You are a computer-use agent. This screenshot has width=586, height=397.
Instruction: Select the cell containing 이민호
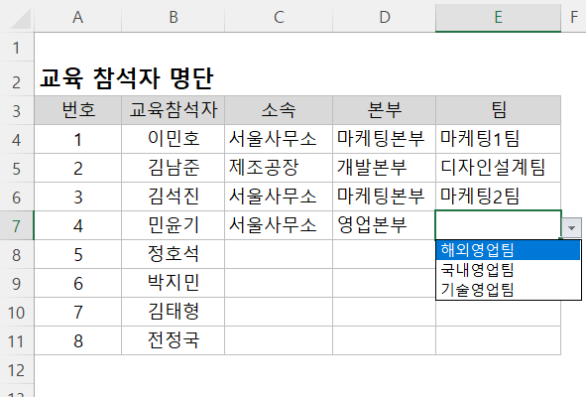point(174,139)
